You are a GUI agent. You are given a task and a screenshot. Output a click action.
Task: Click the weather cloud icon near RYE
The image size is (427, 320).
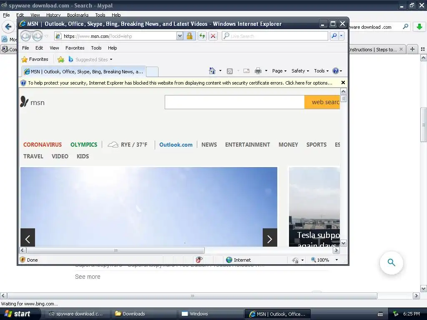(x=113, y=145)
